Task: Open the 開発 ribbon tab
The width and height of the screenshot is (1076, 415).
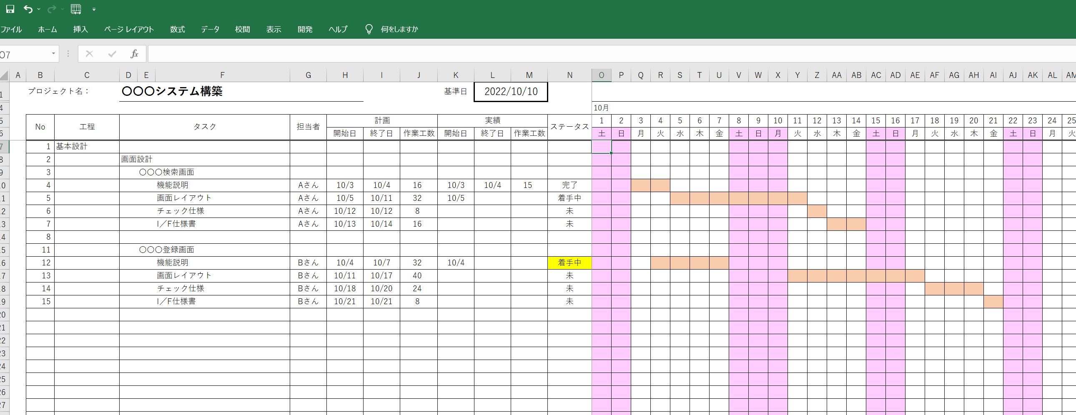Action: click(305, 29)
